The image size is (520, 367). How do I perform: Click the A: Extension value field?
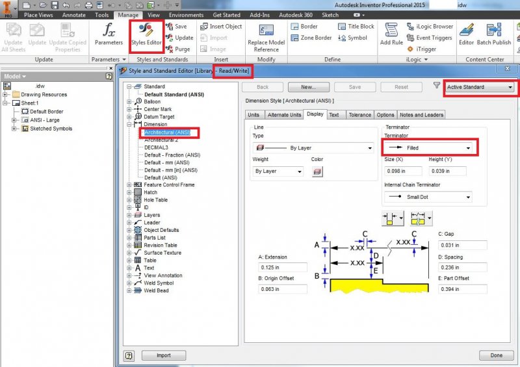(x=283, y=267)
